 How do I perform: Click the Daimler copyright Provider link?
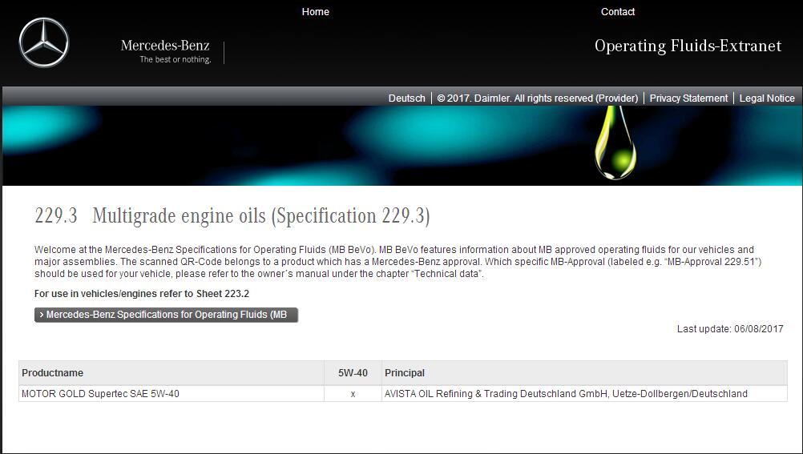(x=537, y=98)
